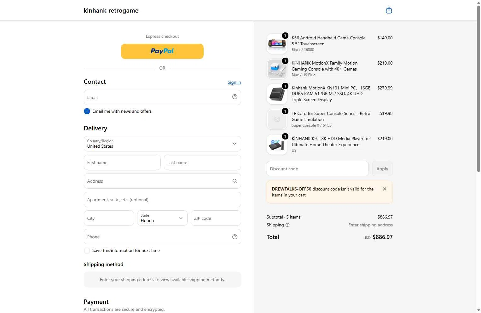Click the Shipping info question icon
The width and height of the screenshot is (481, 313).
click(x=287, y=225)
